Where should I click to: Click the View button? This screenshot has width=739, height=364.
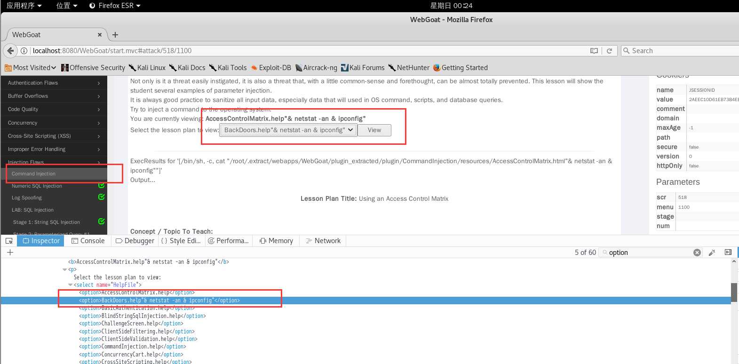(374, 130)
